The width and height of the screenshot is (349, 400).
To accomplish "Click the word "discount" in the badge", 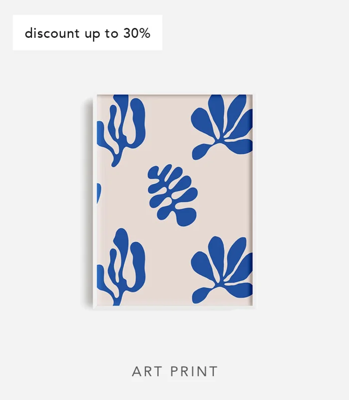I will pyautogui.click(x=52, y=33).
